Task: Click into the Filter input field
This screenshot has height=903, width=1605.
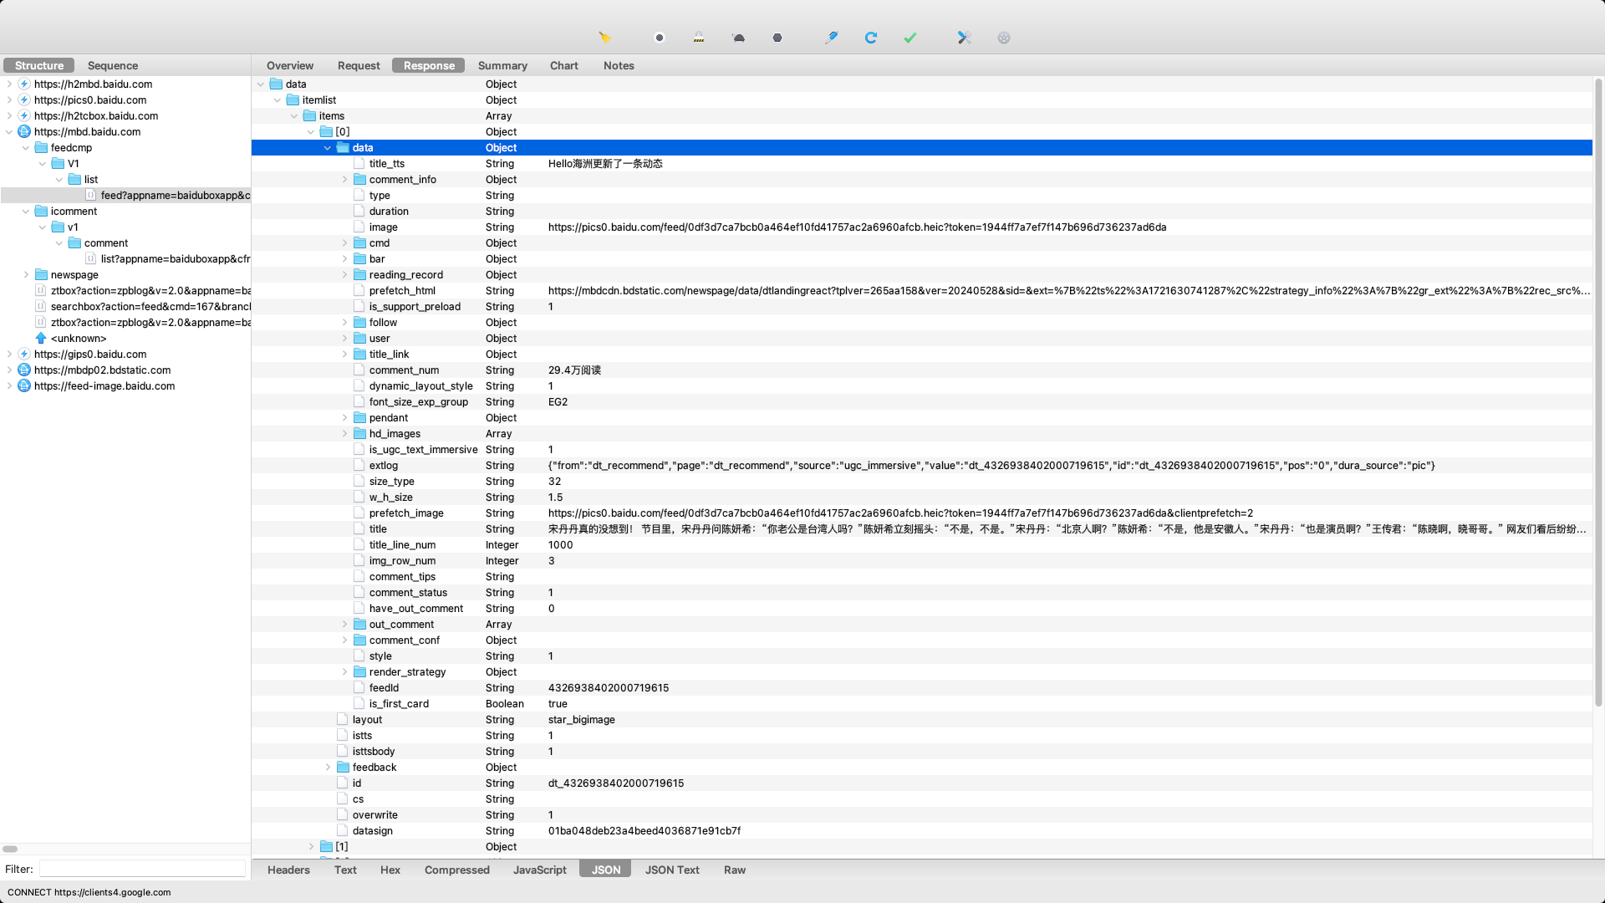Action: click(x=142, y=869)
